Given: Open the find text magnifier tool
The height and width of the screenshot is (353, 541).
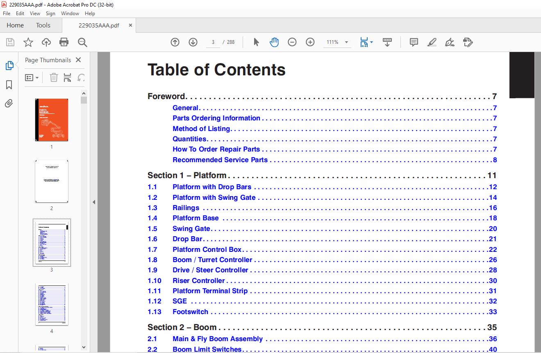Looking at the screenshot, I should [x=82, y=42].
